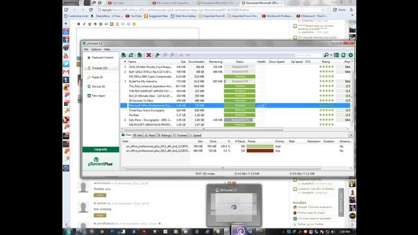Click the Underline icon in comment editor

89,24
